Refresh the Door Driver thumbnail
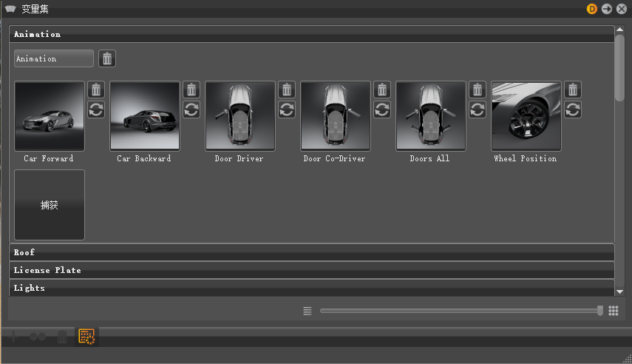Image resolution: width=632 pixels, height=364 pixels. coord(287,109)
